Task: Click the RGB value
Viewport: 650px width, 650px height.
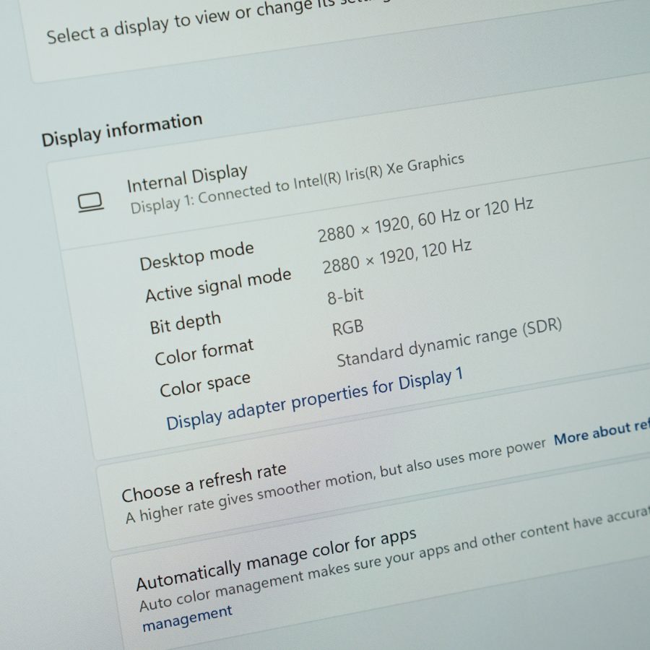Action: 348,329
